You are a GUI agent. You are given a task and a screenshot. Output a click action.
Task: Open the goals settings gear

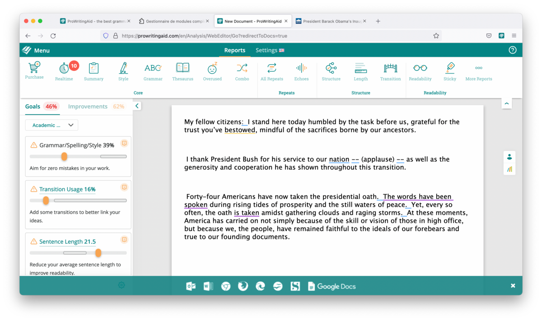(x=121, y=285)
